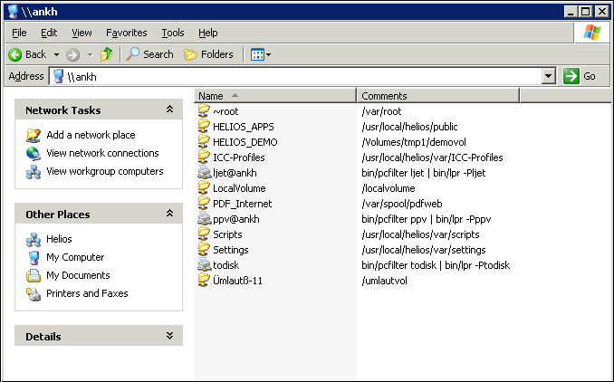Select the ICC-Profiles share icon
Image resolution: width=614 pixels, height=382 pixels.
tap(204, 157)
